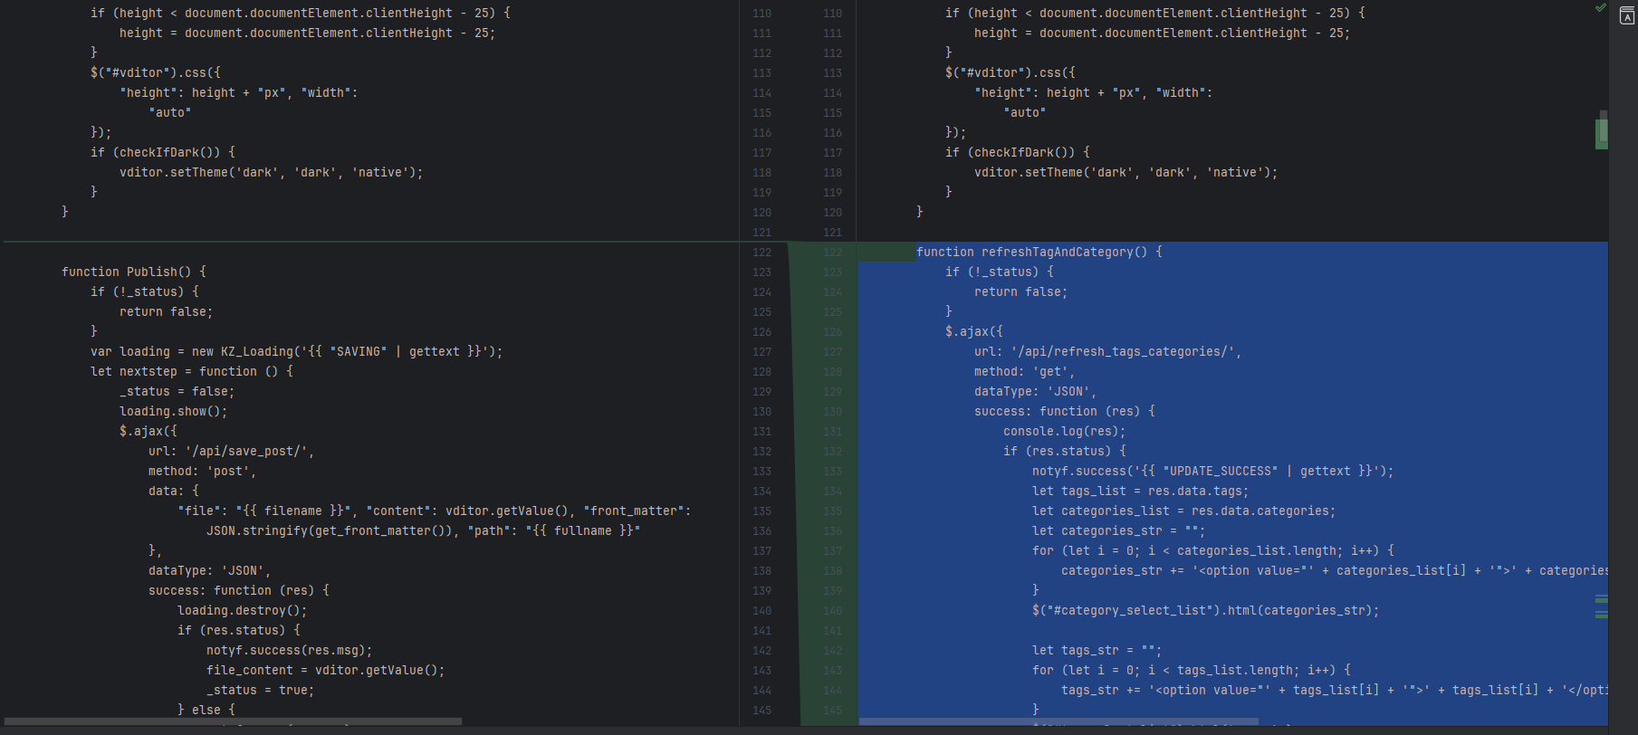Click the 'let nextstep = function ()' line
Image resolution: width=1638 pixels, height=735 pixels.
tap(191, 372)
